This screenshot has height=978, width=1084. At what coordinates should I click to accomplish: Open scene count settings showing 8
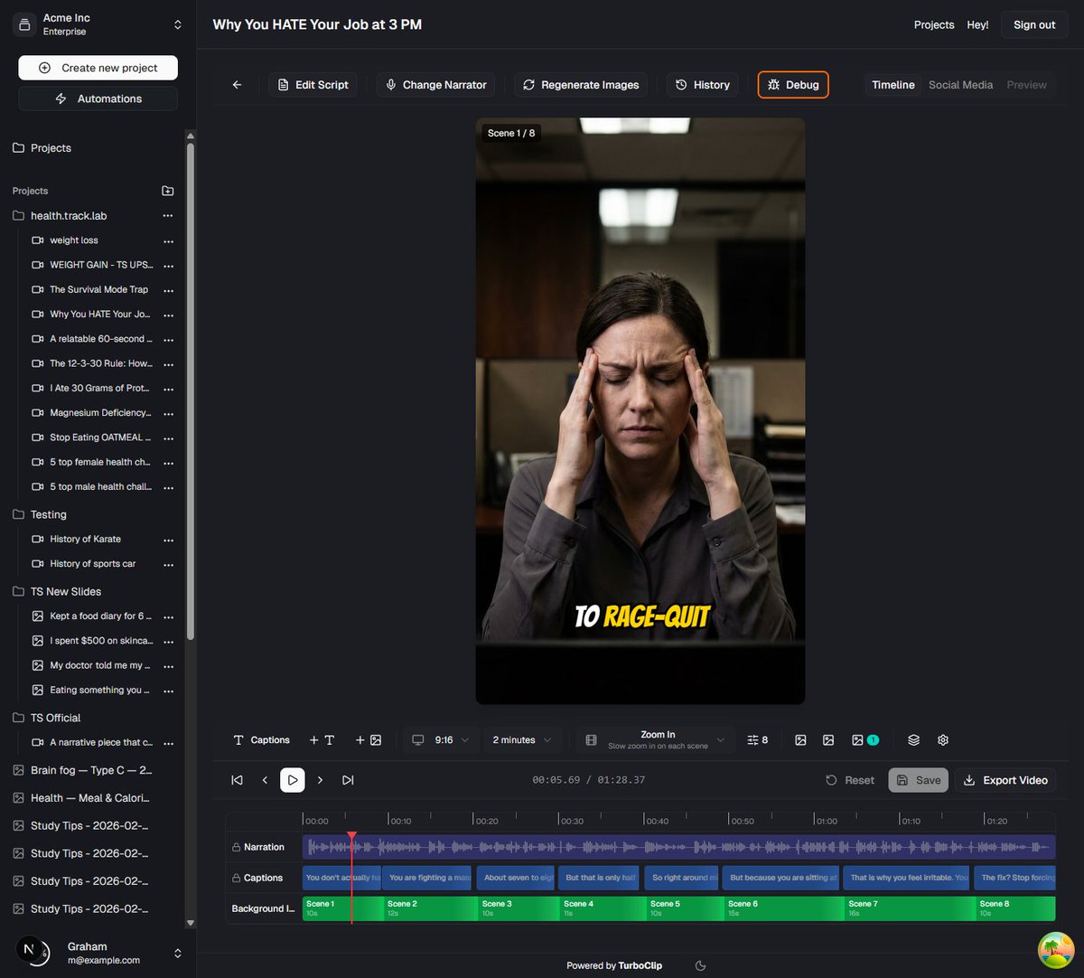pyautogui.click(x=757, y=740)
